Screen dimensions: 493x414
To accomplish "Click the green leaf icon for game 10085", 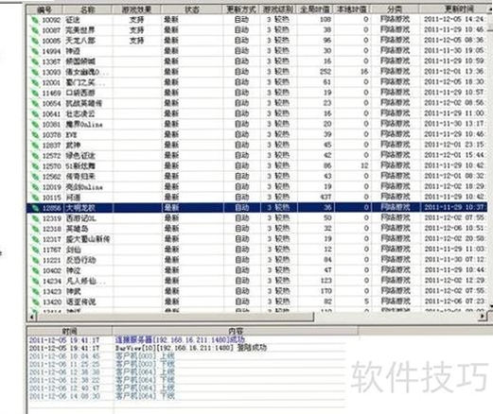I will click(34, 41).
